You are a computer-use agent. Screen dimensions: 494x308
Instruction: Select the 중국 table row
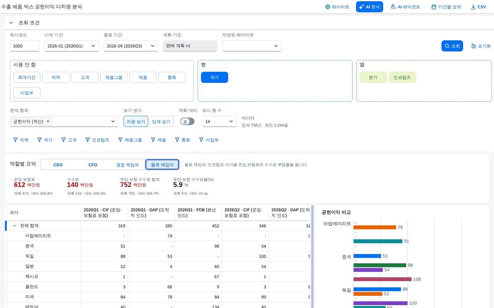click(158, 246)
